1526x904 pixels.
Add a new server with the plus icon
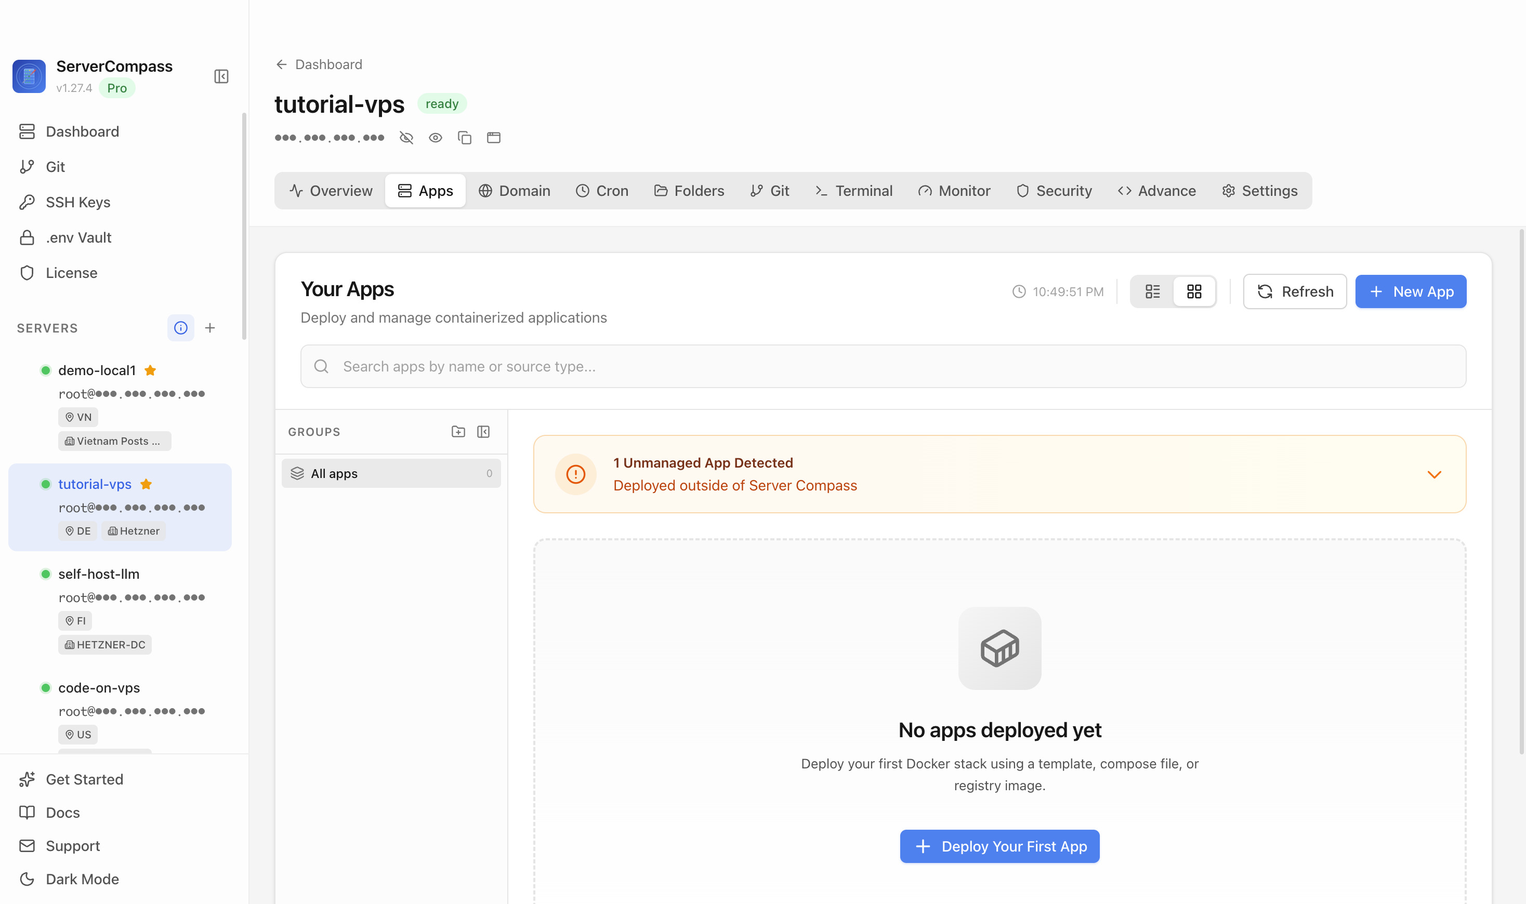click(x=211, y=328)
